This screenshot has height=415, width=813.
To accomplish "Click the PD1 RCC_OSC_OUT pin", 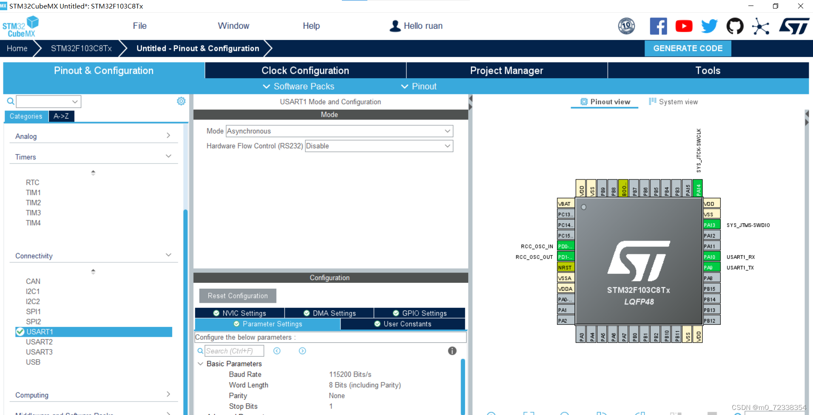I will pyautogui.click(x=566, y=257).
